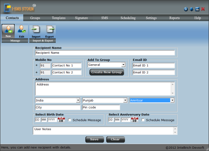Open the Help tab
The height and width of the screenshot is (151, 209).
(197, 18)
